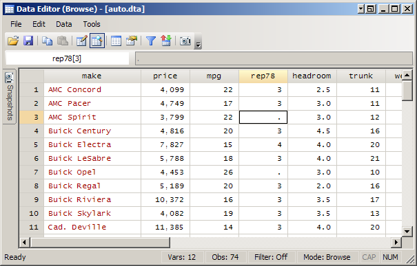Click the rep78[3] cell reference box
The image size is (417, 266).
click(67, 58)
